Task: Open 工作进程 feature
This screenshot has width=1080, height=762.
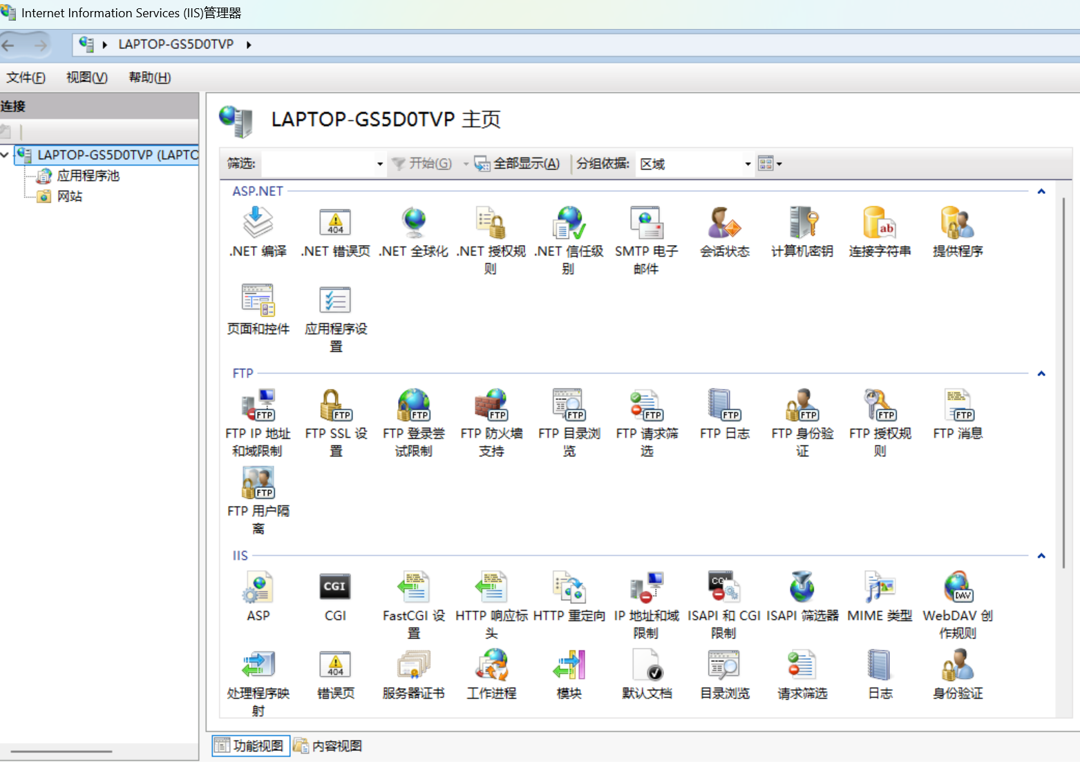Action: point(491,675)
